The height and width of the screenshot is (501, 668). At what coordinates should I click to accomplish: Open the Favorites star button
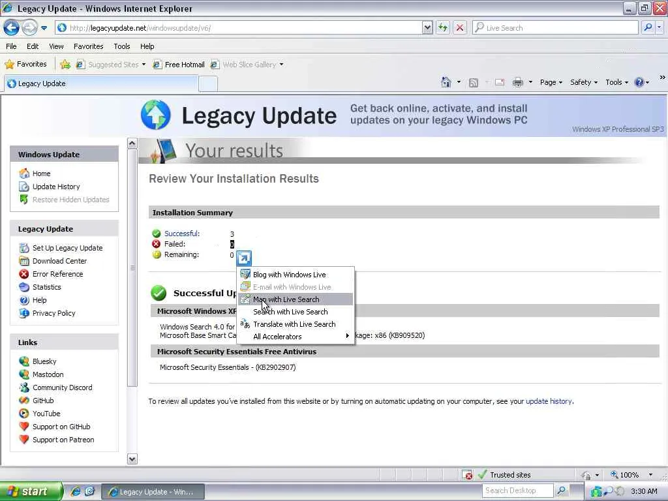[x=25, y=65]
